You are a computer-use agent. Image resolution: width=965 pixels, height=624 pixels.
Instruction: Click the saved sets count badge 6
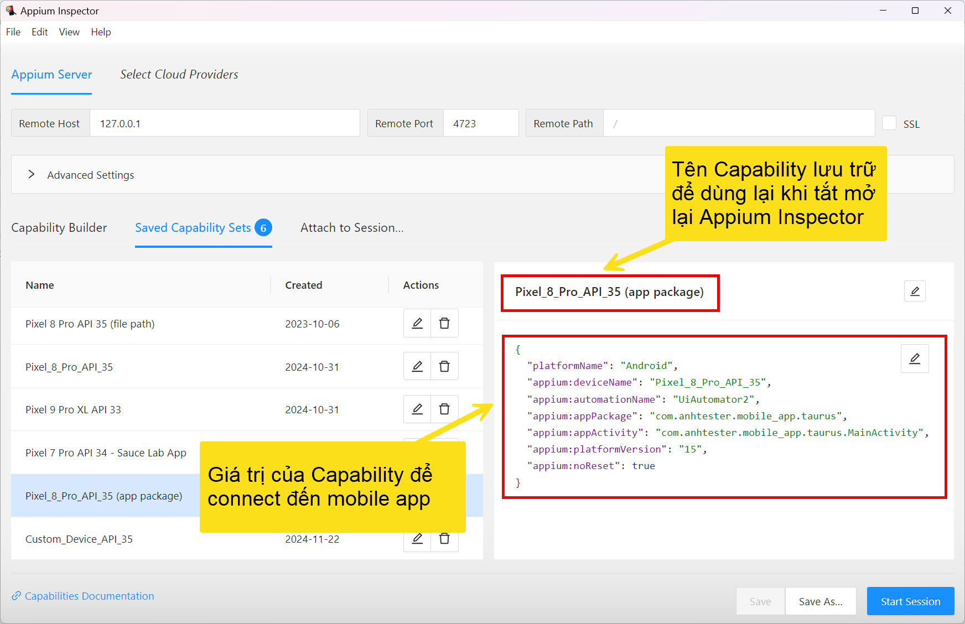coord(263,228)
